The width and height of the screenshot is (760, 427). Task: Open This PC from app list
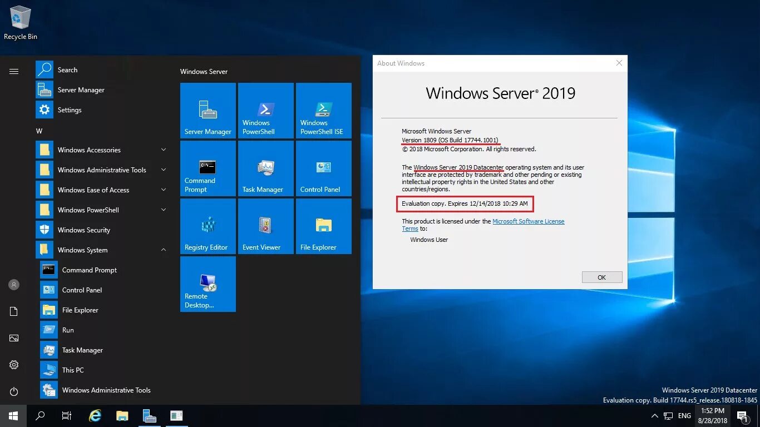[105, 370]
